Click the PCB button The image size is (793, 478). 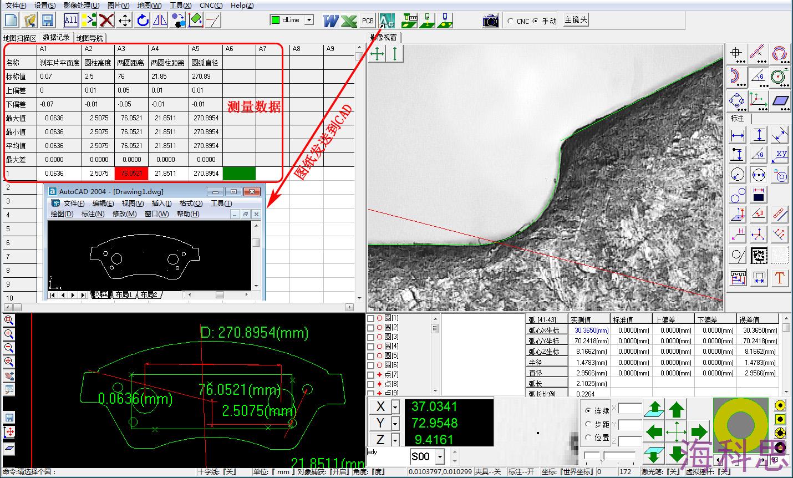[368, 21]
